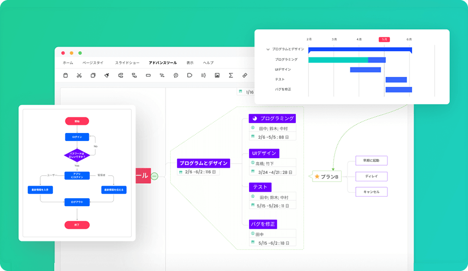Insert a summary with the bracket icon
Image resolution: width=468 pixels, height=271 pixels.
(x=203, y=75)
